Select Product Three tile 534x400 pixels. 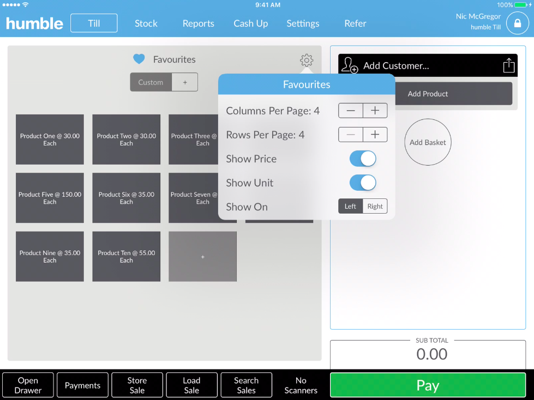[x=194, y=140]
